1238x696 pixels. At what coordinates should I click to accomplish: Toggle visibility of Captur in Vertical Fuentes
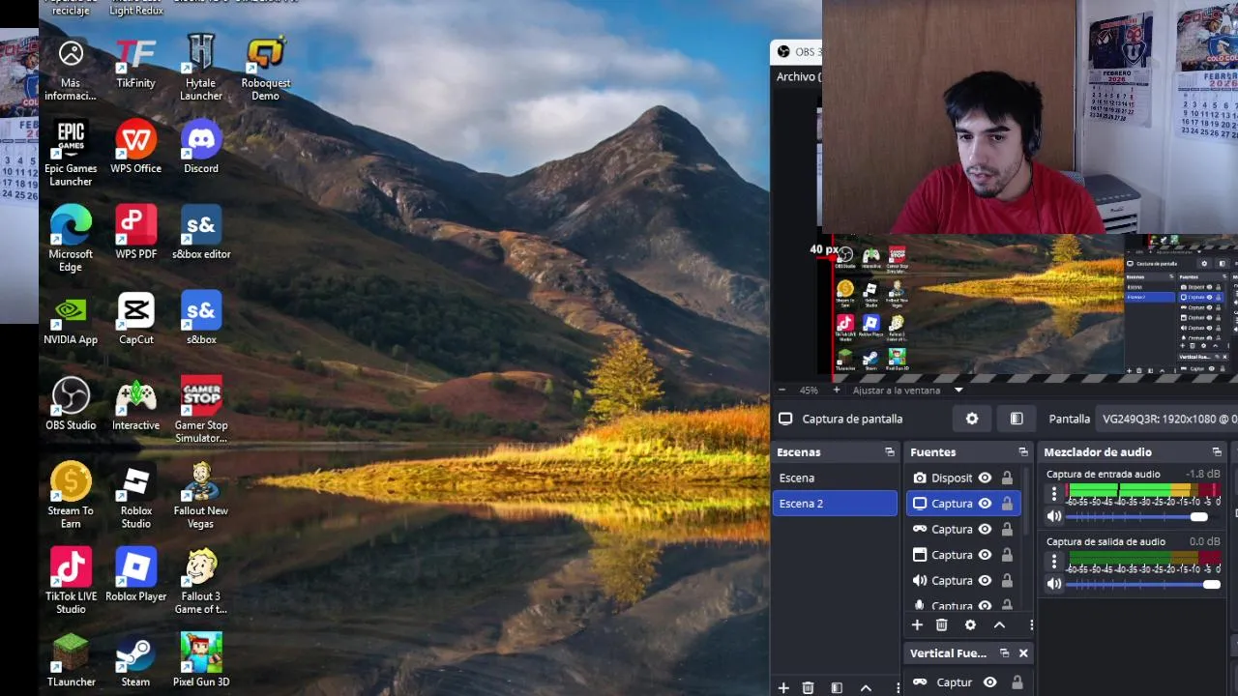pos(989,682)
